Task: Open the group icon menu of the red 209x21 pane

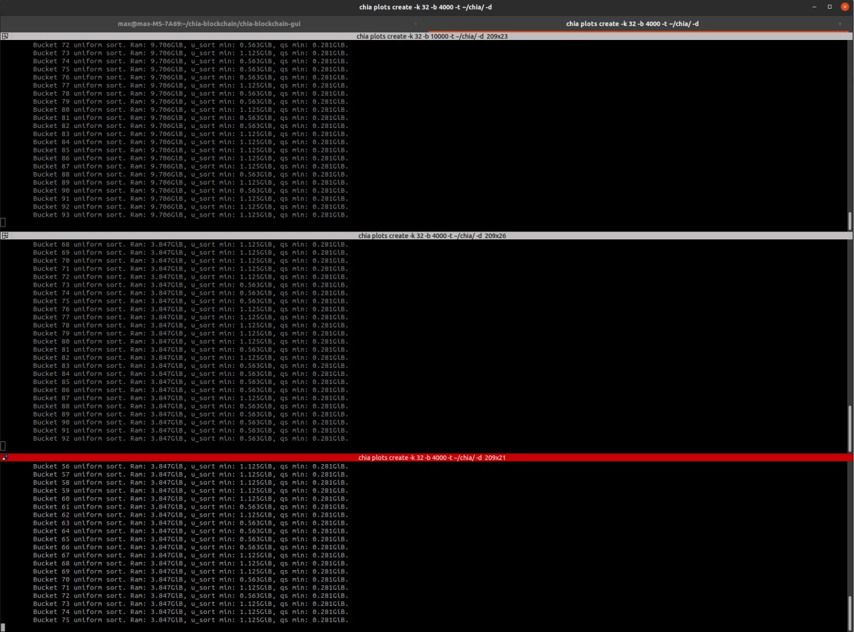Action: coord(5,457)
